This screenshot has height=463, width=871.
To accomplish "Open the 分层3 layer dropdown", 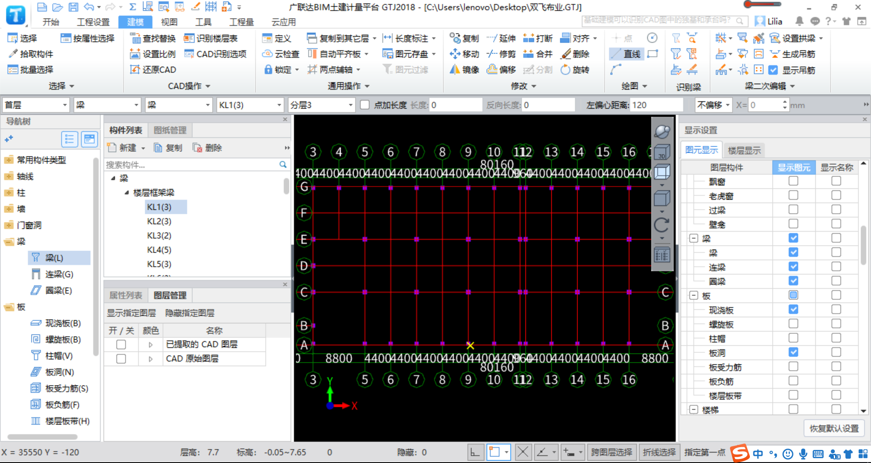I will (322, 105).
